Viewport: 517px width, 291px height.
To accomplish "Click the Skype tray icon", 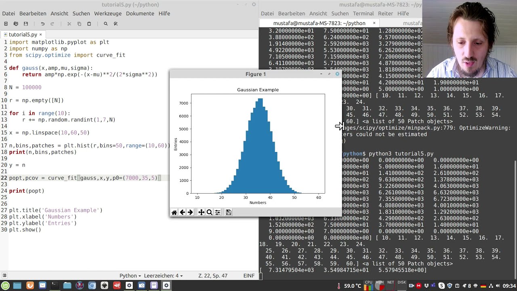I will point(441,286).
